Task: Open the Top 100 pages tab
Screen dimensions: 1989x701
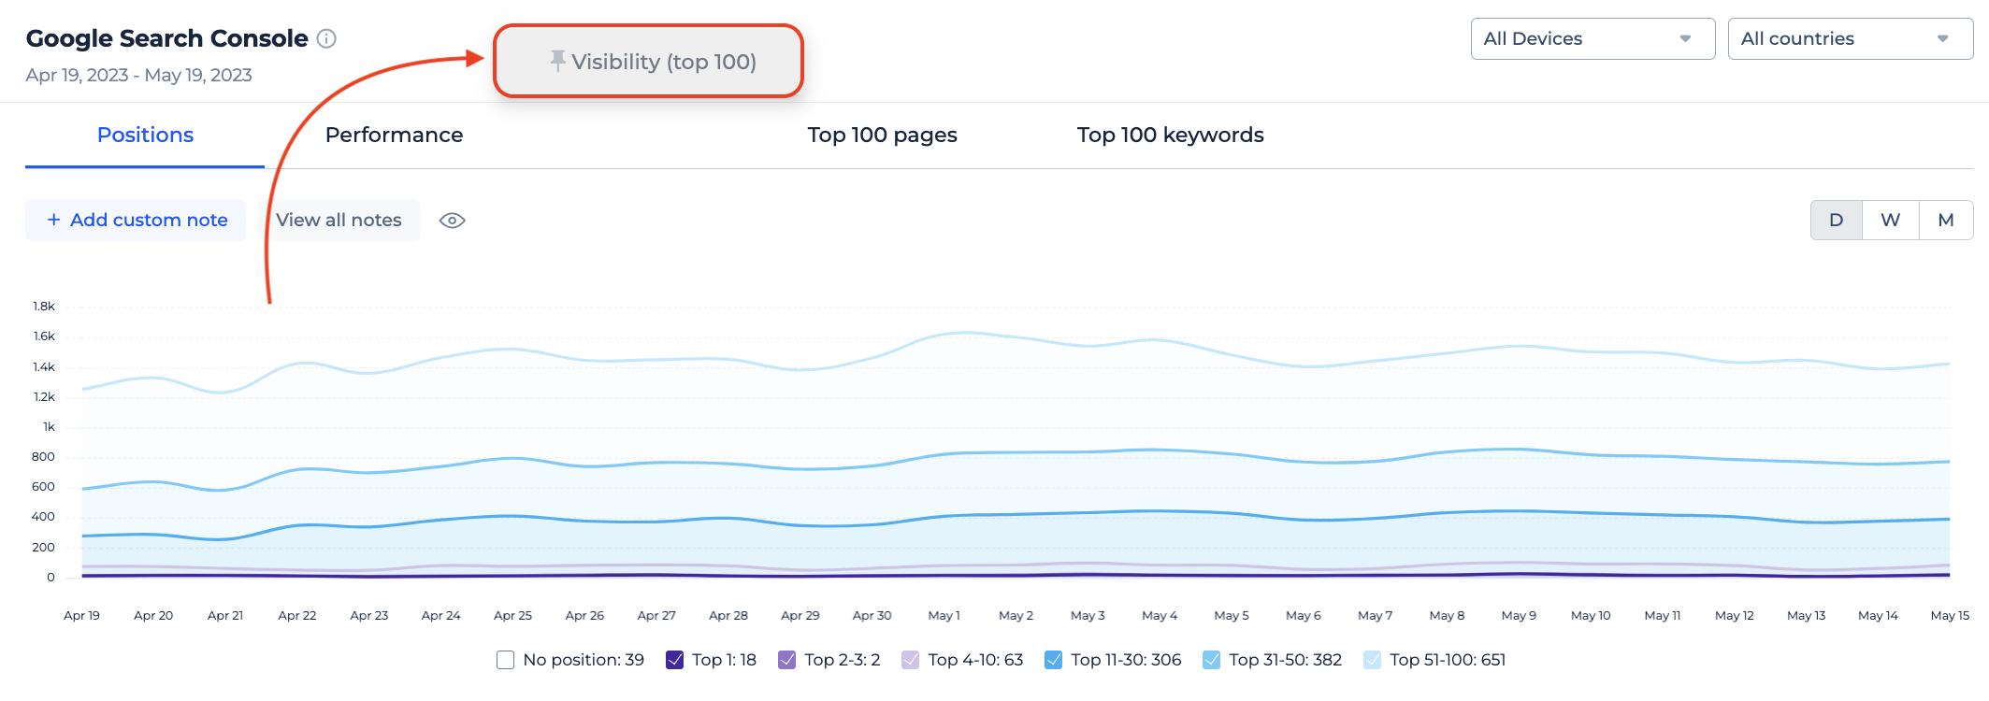Action: pyautogui.click(x=882, y=135)
